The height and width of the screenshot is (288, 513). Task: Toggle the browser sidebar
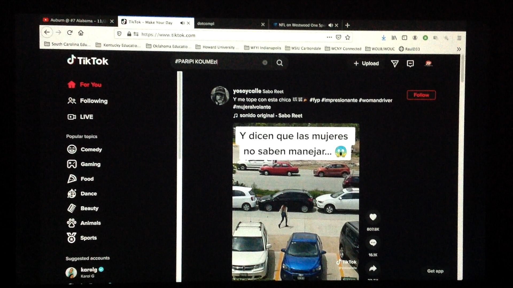405,38
